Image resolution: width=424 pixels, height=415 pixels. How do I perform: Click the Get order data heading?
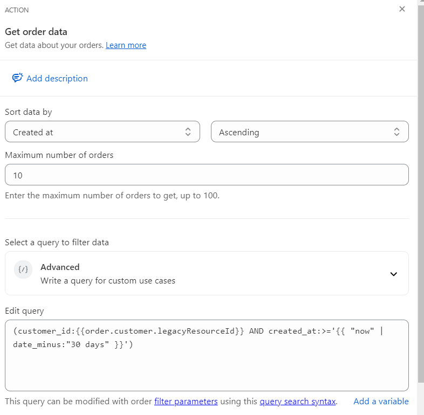tap(36, 32)
